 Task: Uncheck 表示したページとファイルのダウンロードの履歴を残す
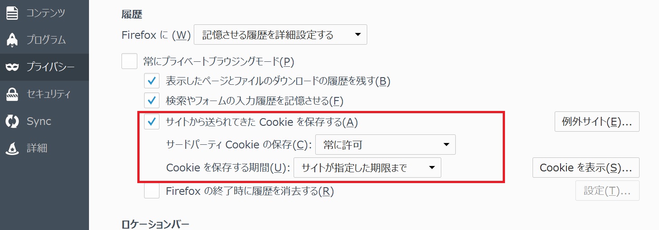point(152,81)
